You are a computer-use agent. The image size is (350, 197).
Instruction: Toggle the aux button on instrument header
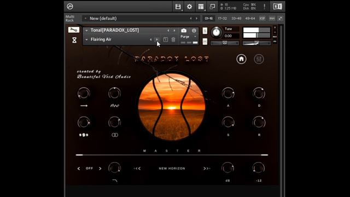[275, 37]
